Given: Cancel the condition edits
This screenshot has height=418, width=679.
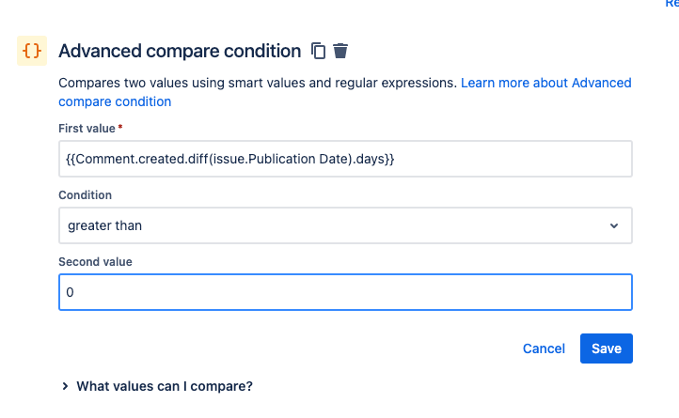Looking at the screenshot, I should (544, 348).
